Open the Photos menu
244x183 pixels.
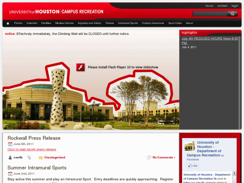point(18,23)
